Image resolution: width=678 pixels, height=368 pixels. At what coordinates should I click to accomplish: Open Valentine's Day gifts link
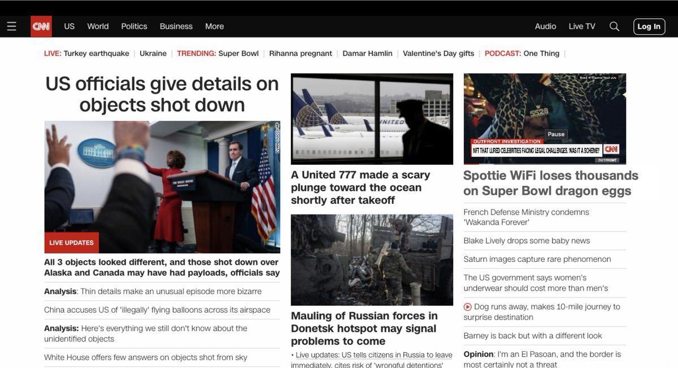[438, 54]
